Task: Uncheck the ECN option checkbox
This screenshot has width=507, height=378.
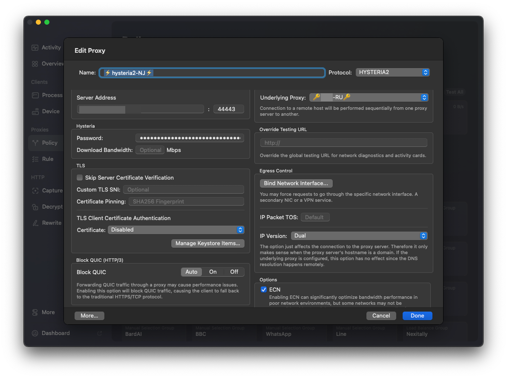Action: 264,290
